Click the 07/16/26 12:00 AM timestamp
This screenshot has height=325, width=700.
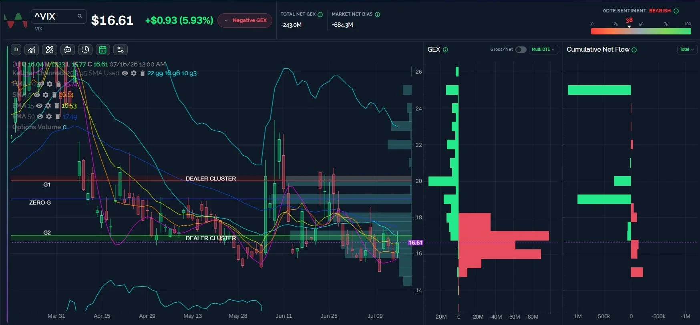tap(137, 64)
